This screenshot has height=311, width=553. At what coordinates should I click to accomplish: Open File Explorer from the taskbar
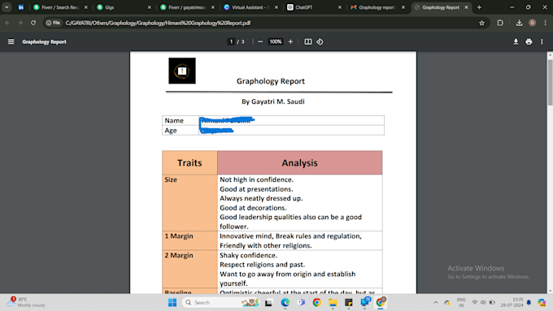click(x=333, y=302)
